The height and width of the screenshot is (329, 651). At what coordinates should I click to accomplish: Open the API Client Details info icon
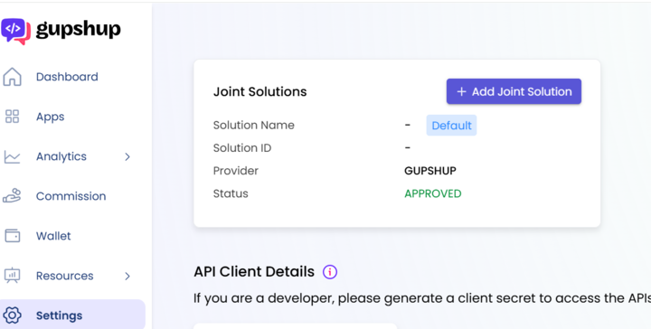pyautogui.click(x=330, y=272)
